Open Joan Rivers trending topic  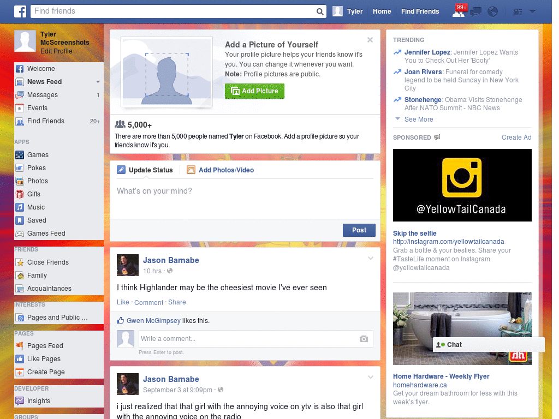423,72
